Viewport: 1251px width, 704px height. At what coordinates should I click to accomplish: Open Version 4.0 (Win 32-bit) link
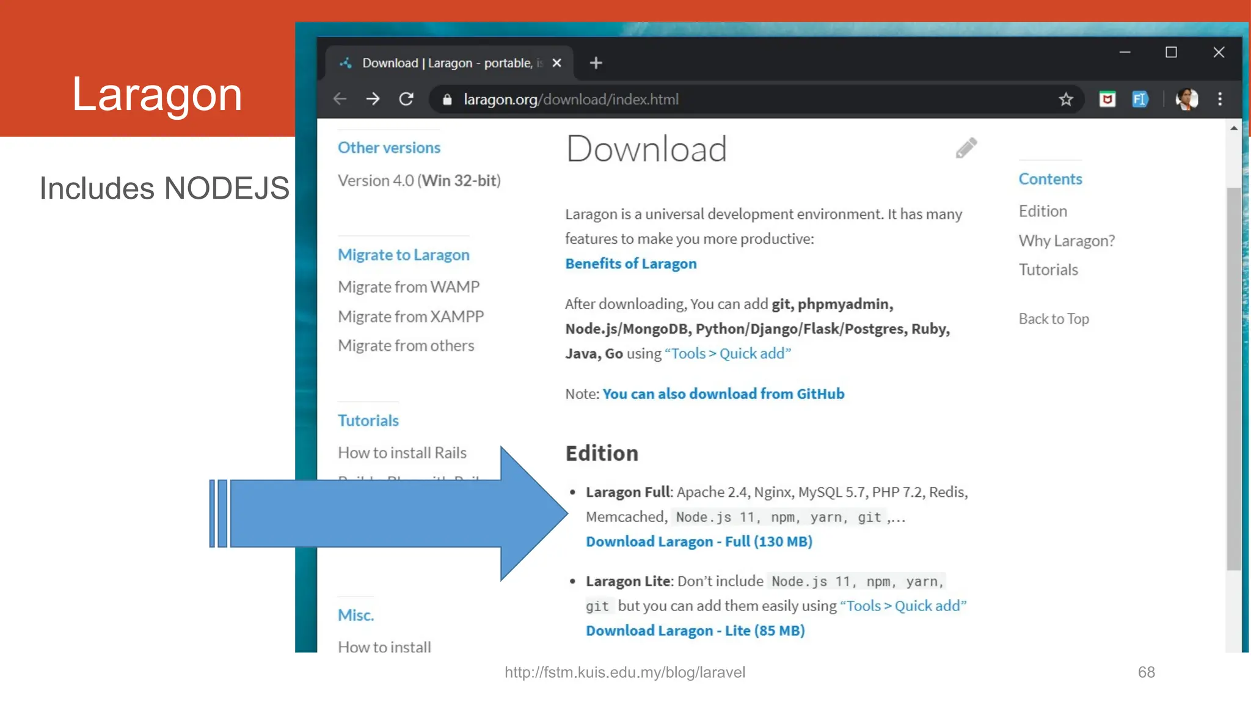pyautogui.click(x=419, y=181)
